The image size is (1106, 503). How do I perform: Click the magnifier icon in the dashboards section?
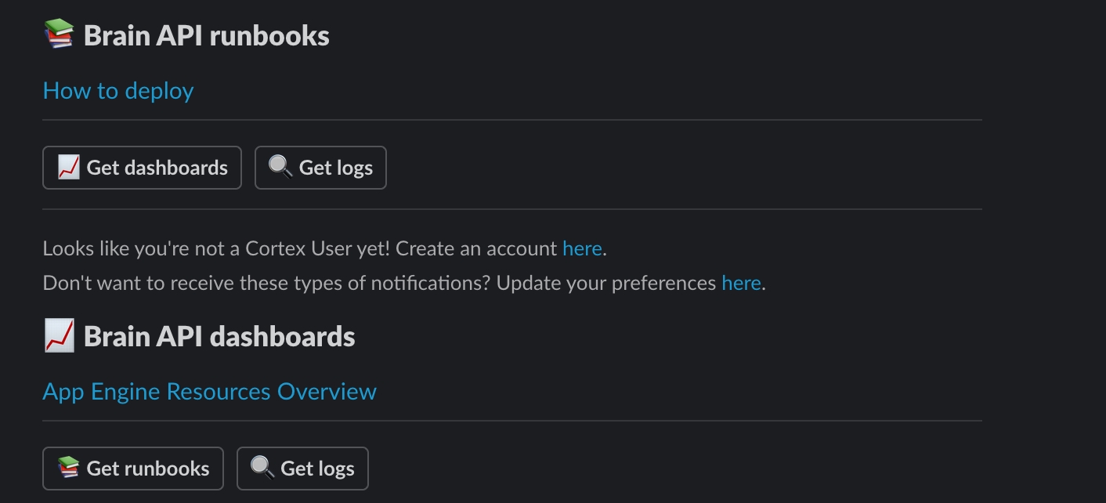(x=262, y=468)
